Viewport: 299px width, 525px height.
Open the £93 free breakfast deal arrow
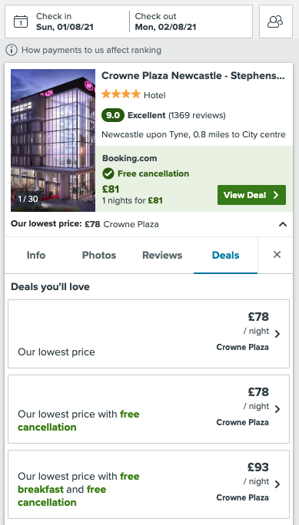pyautogui.click(x=277, y=484)
